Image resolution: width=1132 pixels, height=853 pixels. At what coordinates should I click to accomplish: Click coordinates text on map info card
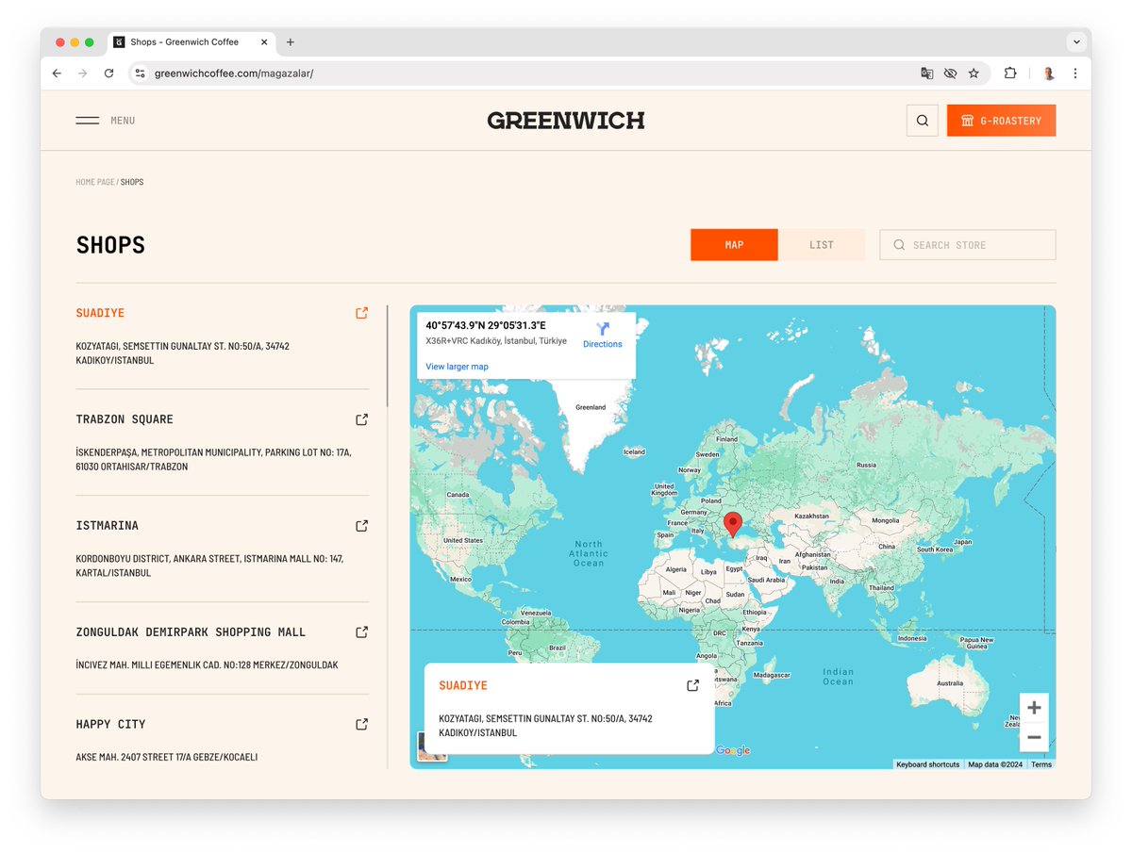tap(486, 325)
